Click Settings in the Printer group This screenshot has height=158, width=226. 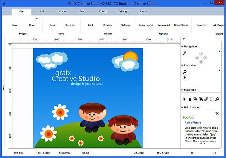(x=125, y=25)
